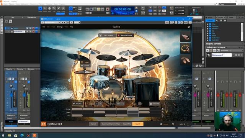Open EZdrummer View menu
The image size is (245, 138).
[66, 27]
